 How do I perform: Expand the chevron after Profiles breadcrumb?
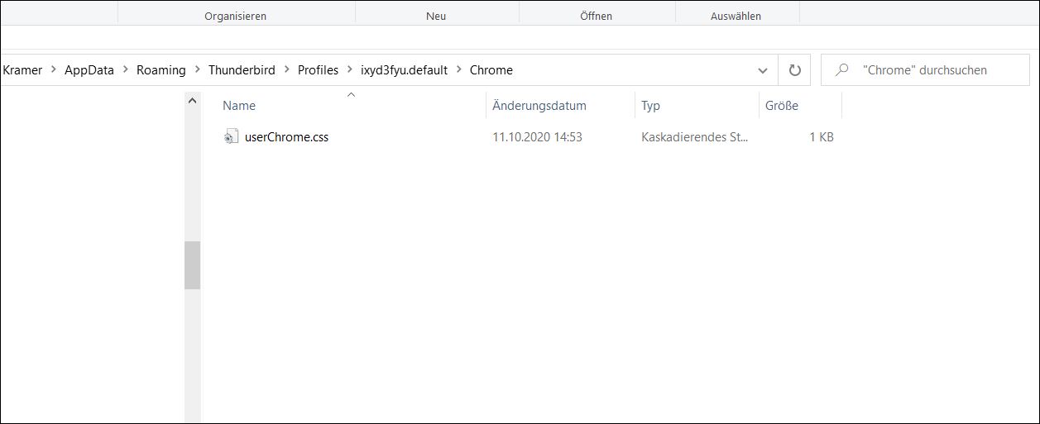tap(350, 70)
